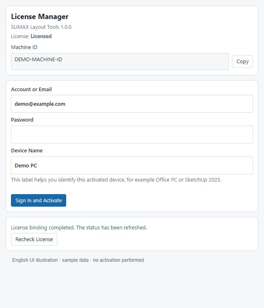The height and width of the screenshot is (308, 264).
Task: Click the SUMAX Layout Tools version text
Action: tap(41, 27)
